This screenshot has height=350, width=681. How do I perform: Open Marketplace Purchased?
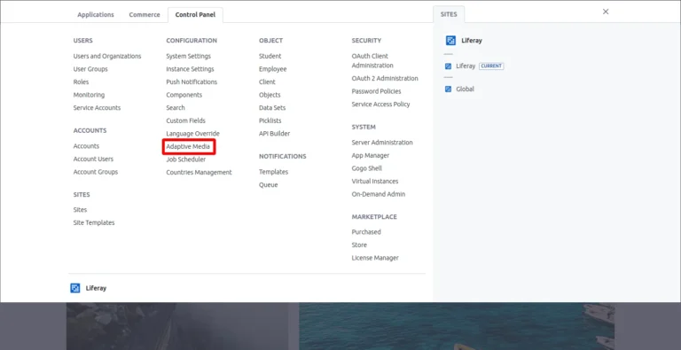[366, 232]
